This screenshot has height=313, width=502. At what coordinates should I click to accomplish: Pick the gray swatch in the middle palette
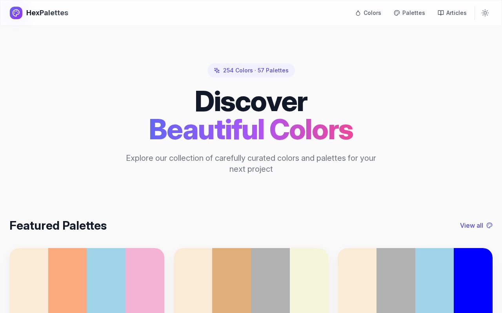270,281
